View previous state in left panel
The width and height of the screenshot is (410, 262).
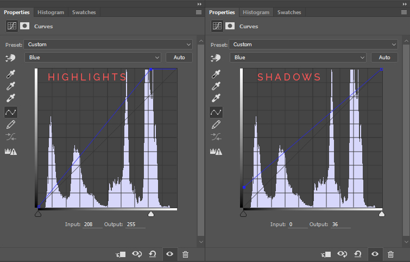[137, 254]
